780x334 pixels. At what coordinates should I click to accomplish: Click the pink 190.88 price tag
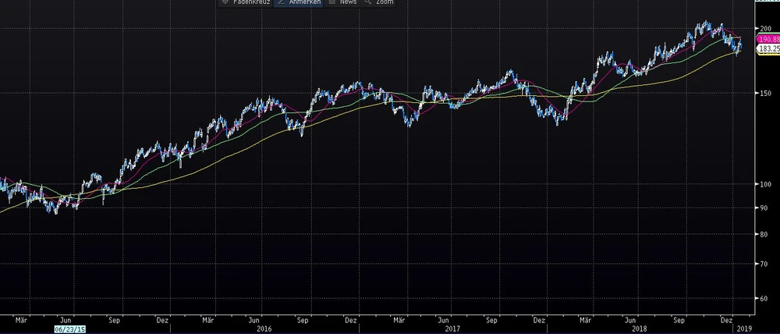pos(768,39)
